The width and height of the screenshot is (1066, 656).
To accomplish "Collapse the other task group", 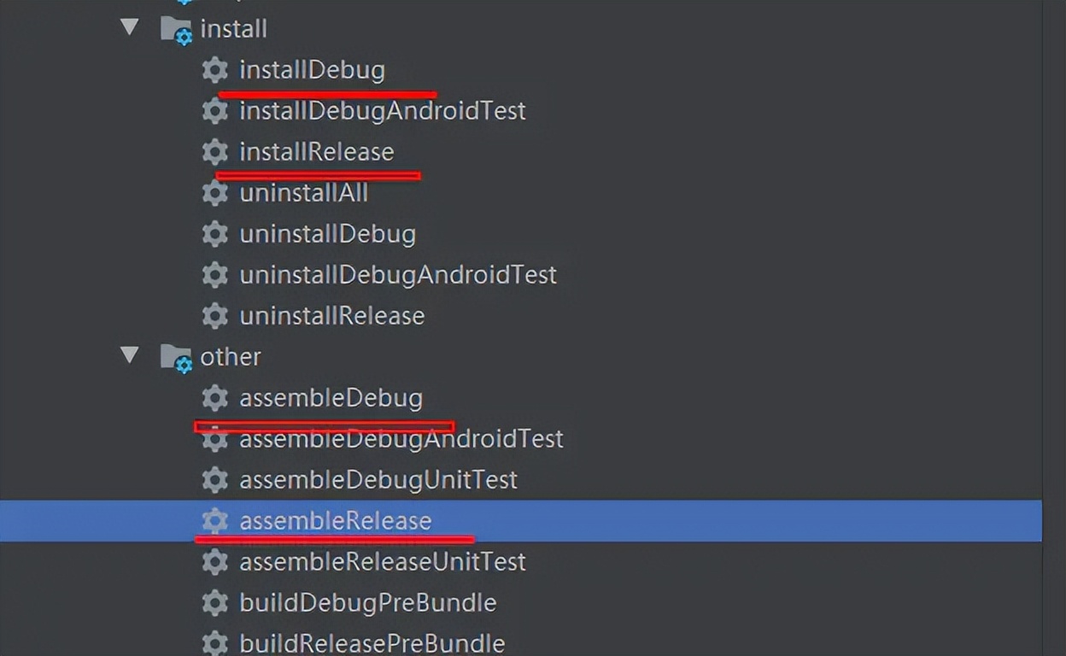I will point(129,356).
